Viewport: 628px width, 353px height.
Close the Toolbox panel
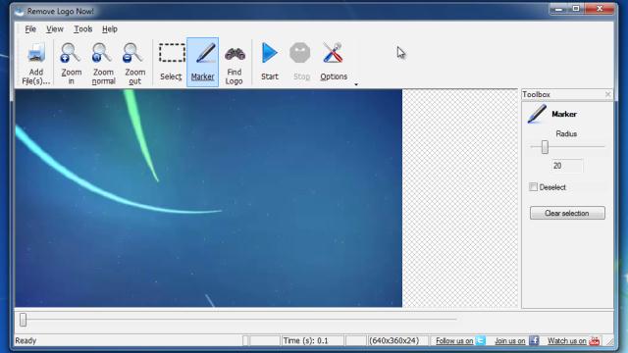607,94
